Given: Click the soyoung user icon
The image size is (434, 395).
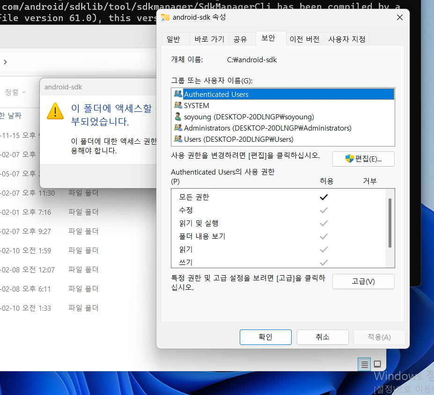Looking at the screenshot, I should (178, 117).
